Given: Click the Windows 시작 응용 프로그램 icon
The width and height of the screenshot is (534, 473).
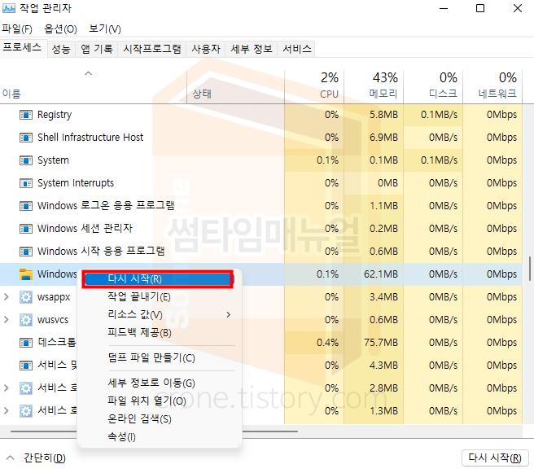Looking at the screenshot, I should point(26,252).
